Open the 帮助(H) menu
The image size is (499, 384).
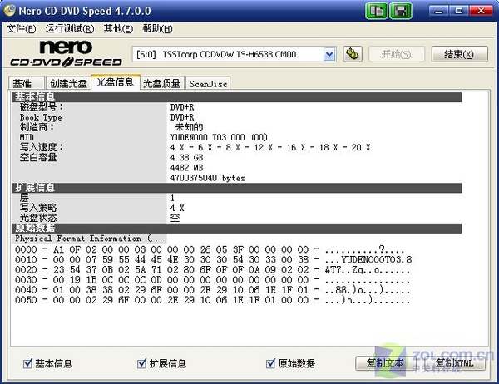157,29
